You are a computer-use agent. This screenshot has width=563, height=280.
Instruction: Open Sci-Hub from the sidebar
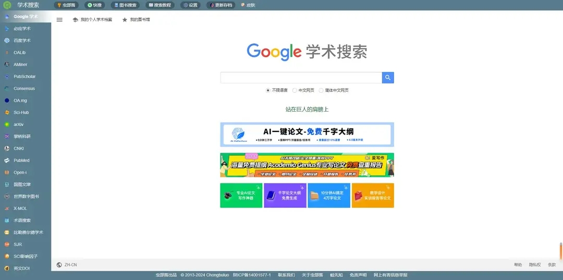click(x=21, y=113)
